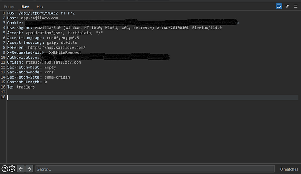Viewport: 301px width, 174px height.
Task: Toggle the word wrap icon
Action: pyautogui.click(x=279, y=6)
